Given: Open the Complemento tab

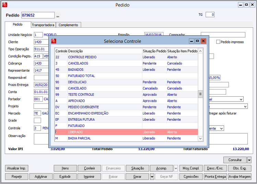Looking at the screenshot, I should [68, 25].
